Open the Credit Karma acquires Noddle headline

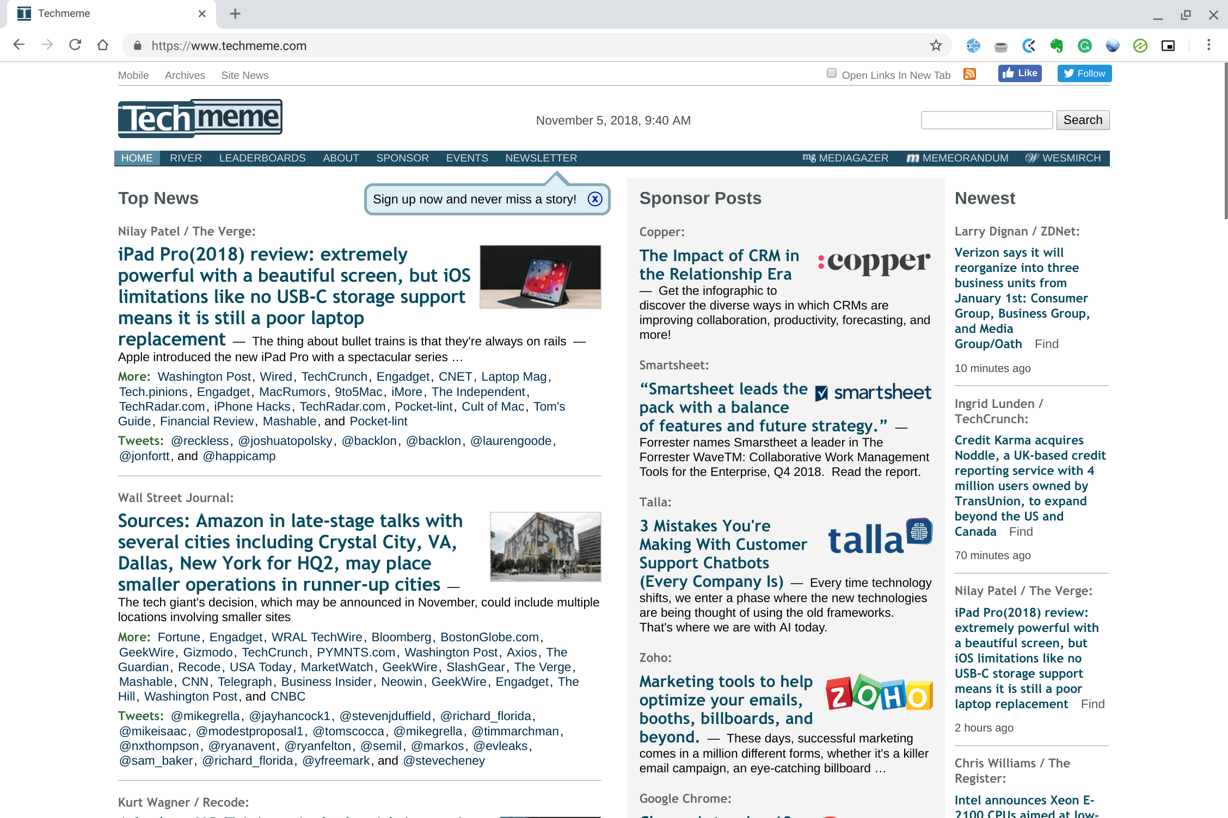[1030, 486]
